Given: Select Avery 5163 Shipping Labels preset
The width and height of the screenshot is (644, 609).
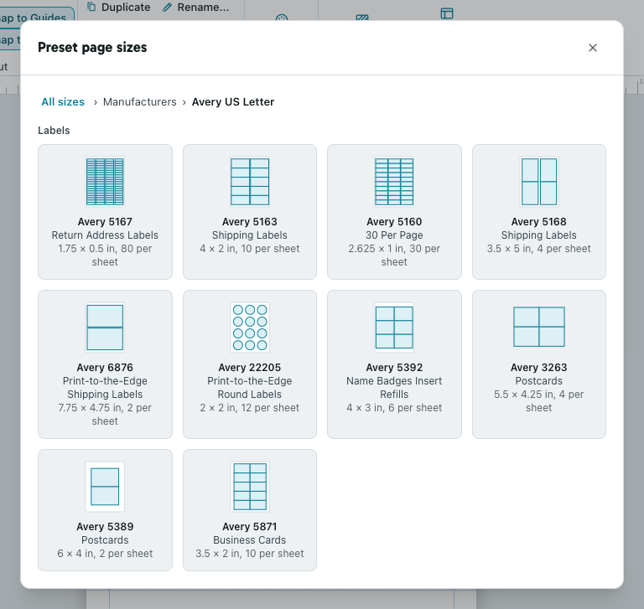Looking at the screenshot, I should pos(250,212).
